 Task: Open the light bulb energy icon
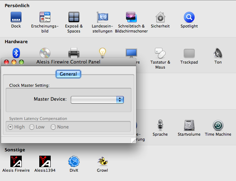[102, 53]
